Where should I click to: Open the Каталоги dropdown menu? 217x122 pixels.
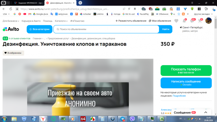click(x=61, y=21)
